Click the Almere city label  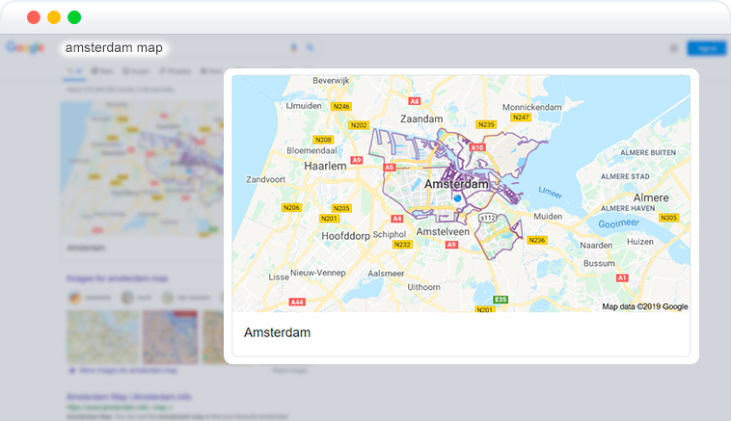point(651,197)
